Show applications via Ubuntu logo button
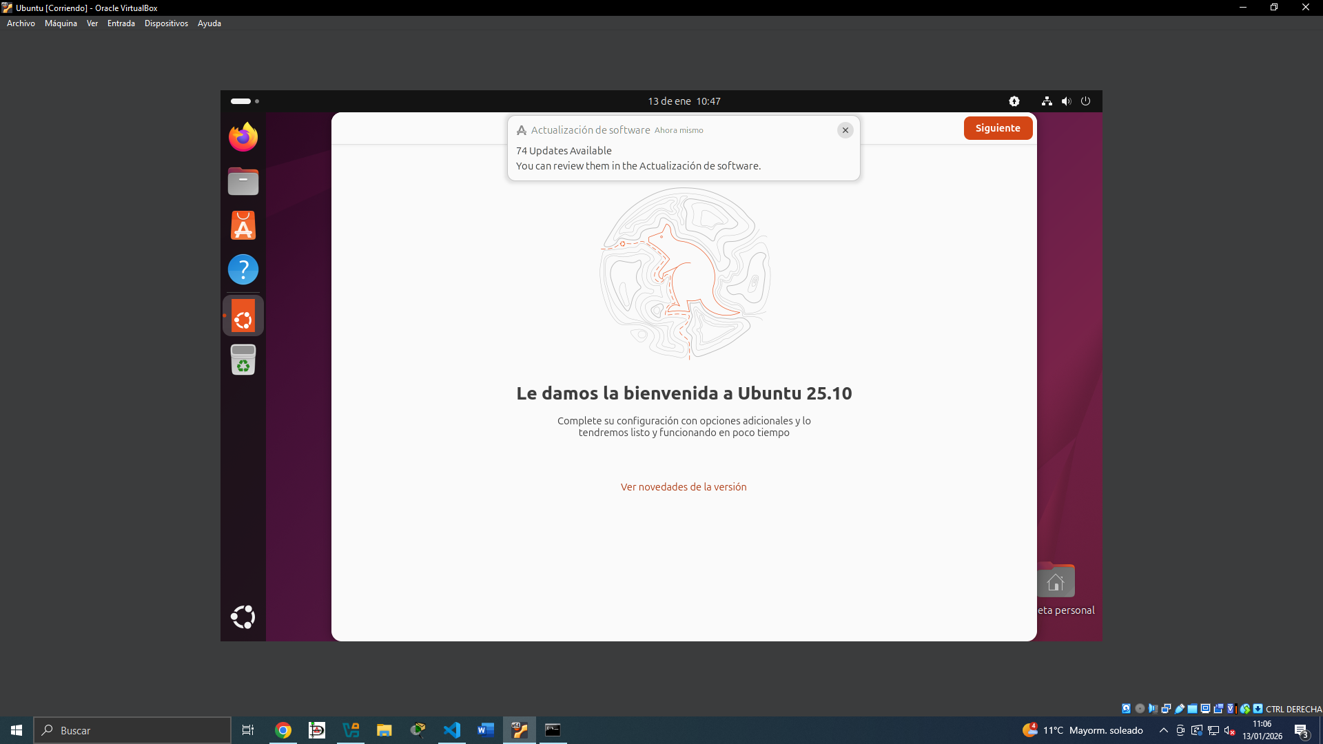The image size is (1323, 744). click(x=243, y=617)
